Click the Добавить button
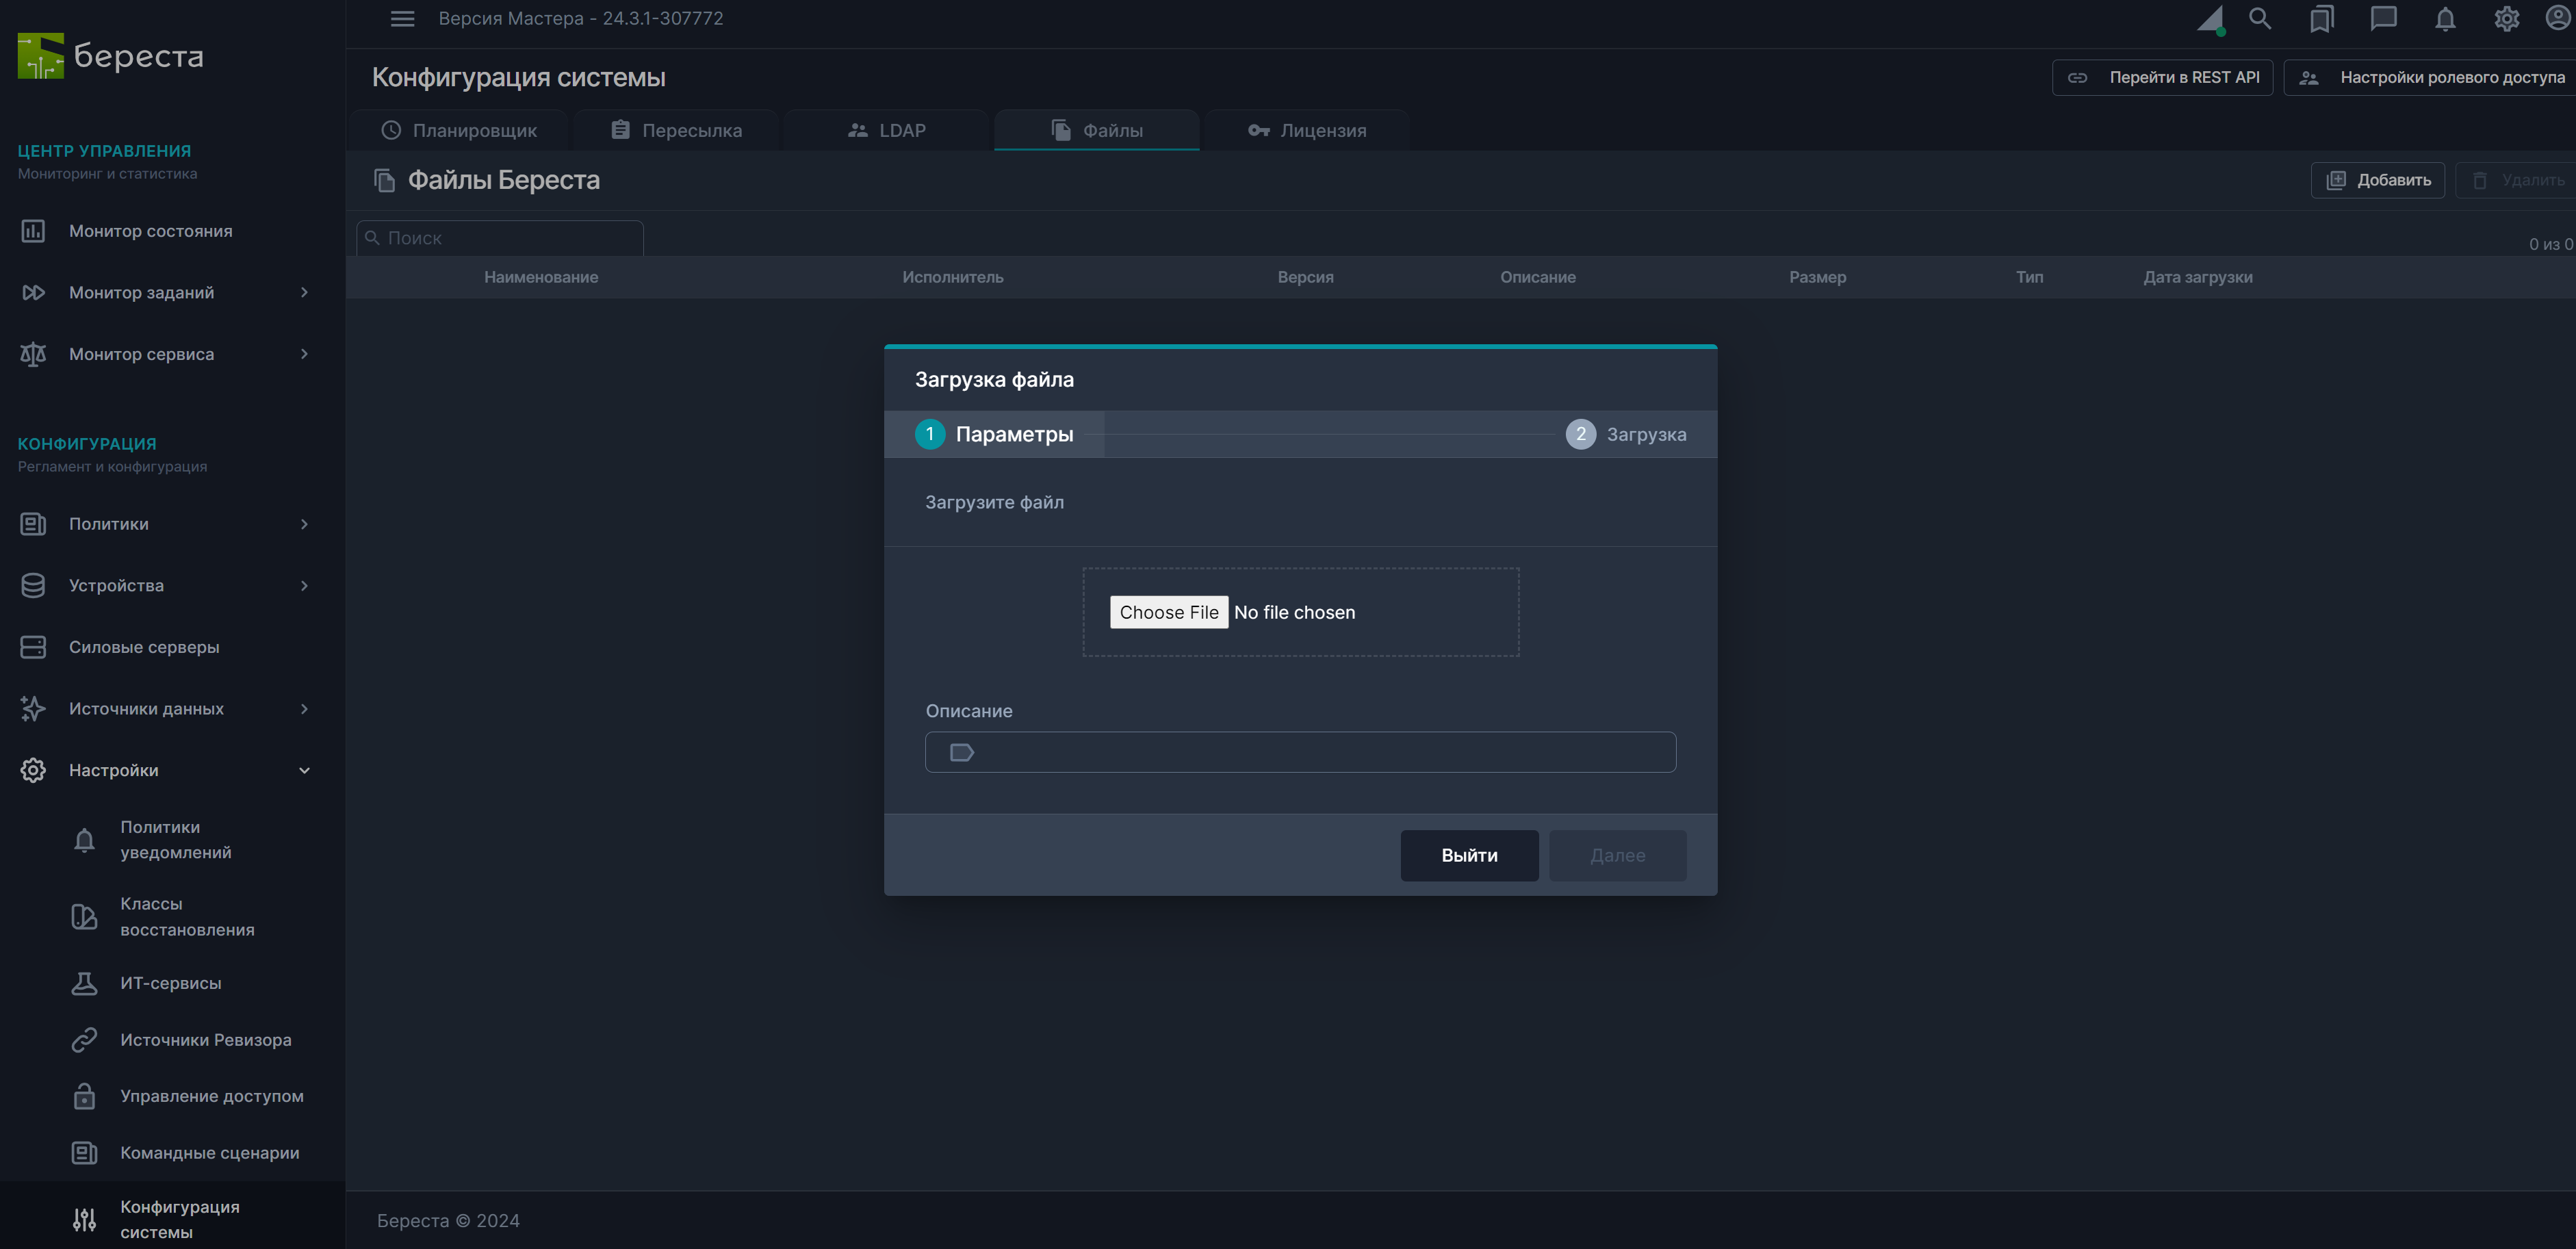The width and height of the screenshot is (2576, 1249). (2377, 180)
